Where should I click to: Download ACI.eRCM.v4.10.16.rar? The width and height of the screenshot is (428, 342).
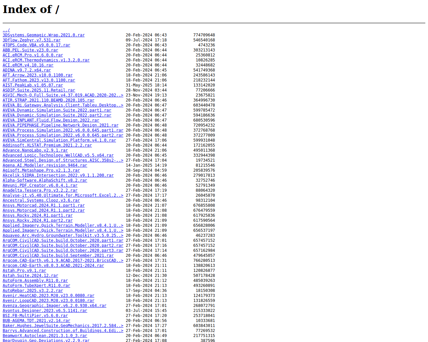28,65
